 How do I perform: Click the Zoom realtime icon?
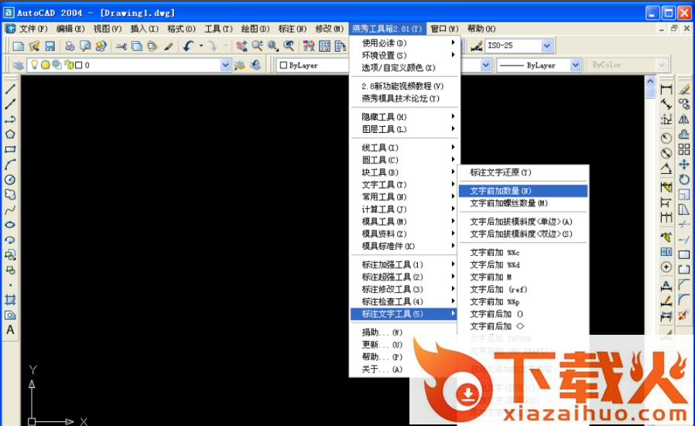(257, 46)
